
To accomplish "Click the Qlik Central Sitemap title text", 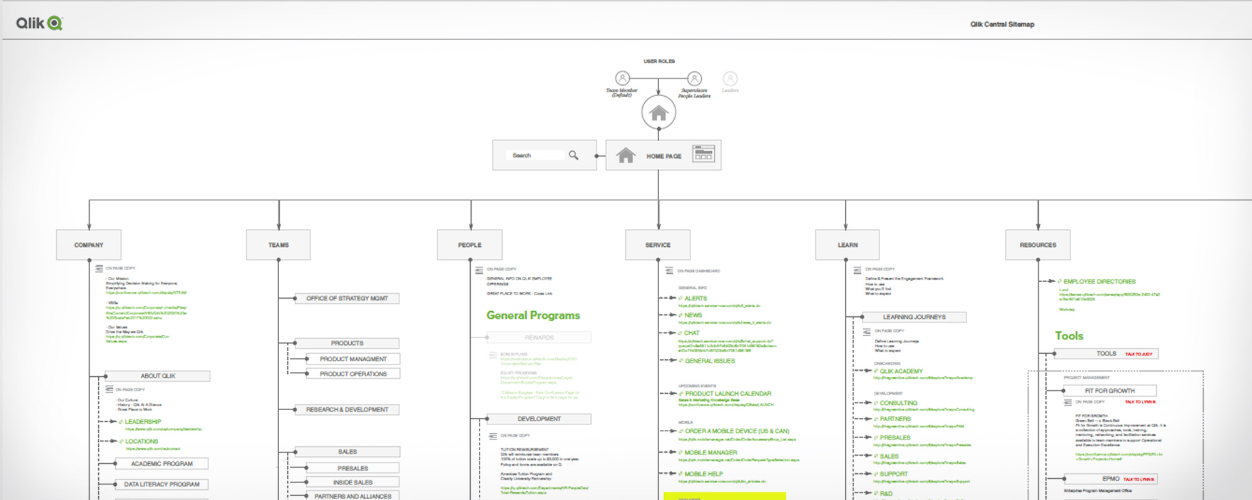I will pos(1002,24).
